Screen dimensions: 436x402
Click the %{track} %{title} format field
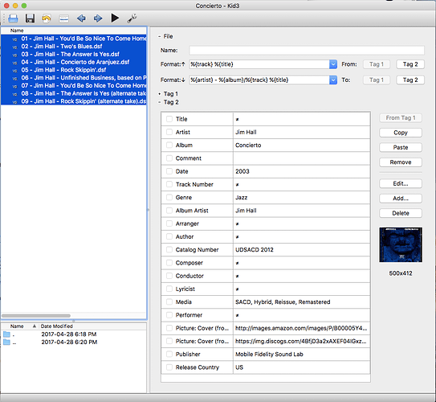pos(259,64)
